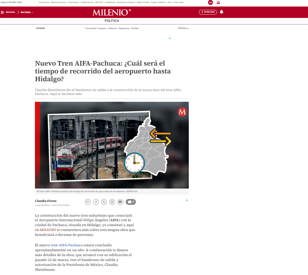Open notifications bell icon
Image resolution: width=308 pixels, height=275 pixels.
coord(221,12)
